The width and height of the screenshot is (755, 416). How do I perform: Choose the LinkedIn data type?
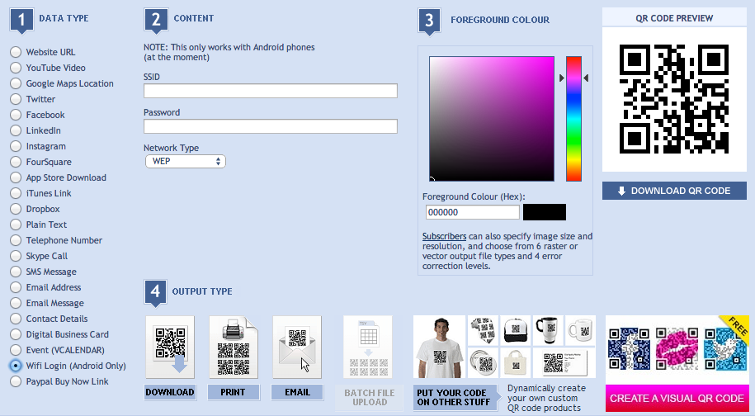click(x=16, y=130)
